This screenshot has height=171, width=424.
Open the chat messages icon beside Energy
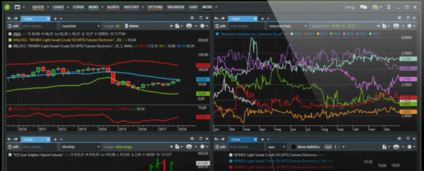(x=363, y=7)
